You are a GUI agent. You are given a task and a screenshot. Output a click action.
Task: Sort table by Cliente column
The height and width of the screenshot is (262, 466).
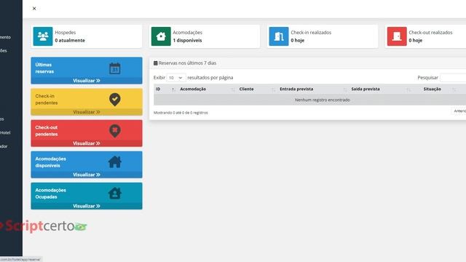coord(257,89)
